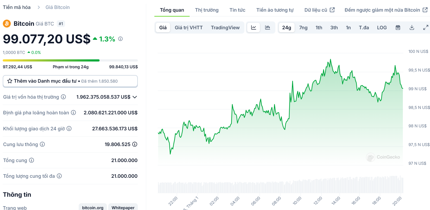The image size is (430, 210).
Task: Open the Tin tức tab
Action: click(x=237, y=10)
